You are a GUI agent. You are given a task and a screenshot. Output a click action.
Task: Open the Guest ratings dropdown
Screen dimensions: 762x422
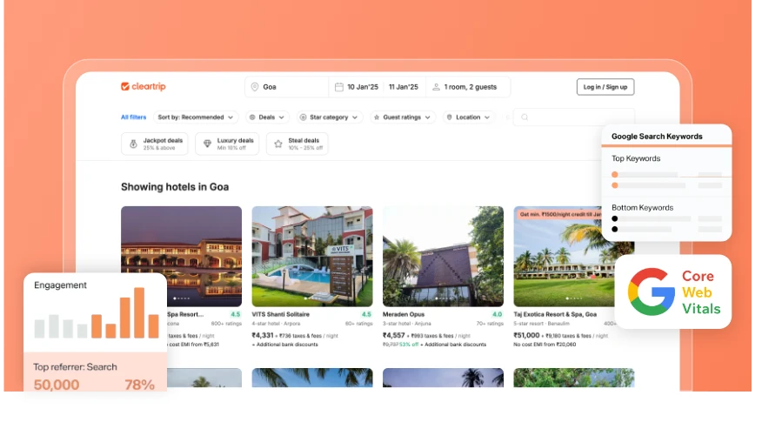click(x=403, y=117)
